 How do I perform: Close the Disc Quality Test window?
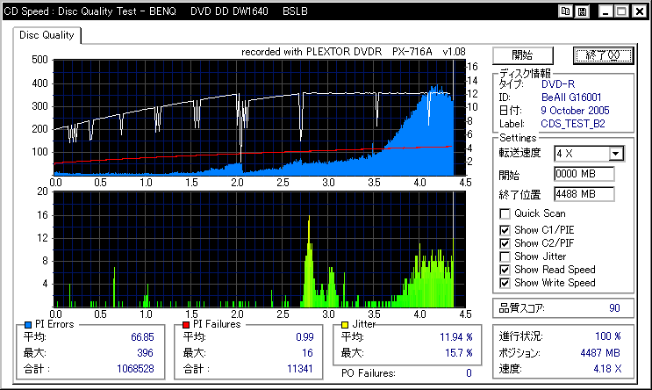(x=640, y=11)
